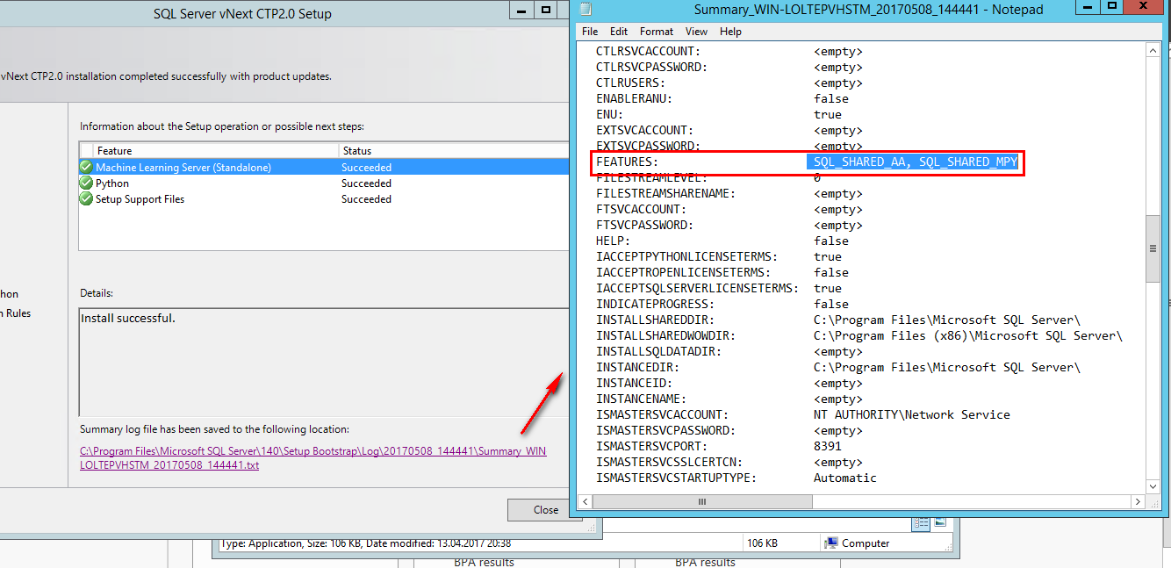
Task: Click Notepad's vertical scrollbar up arrow
Action: [1153, 51]
